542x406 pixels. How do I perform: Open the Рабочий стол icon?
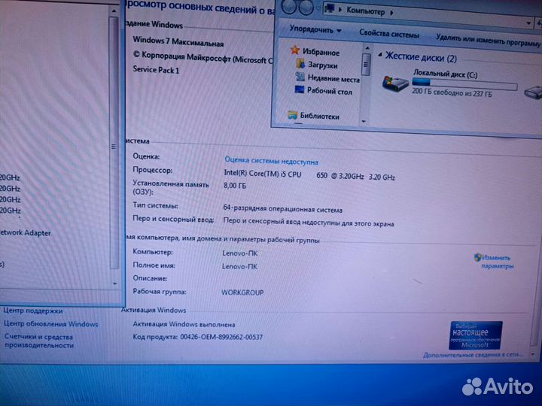299,89
